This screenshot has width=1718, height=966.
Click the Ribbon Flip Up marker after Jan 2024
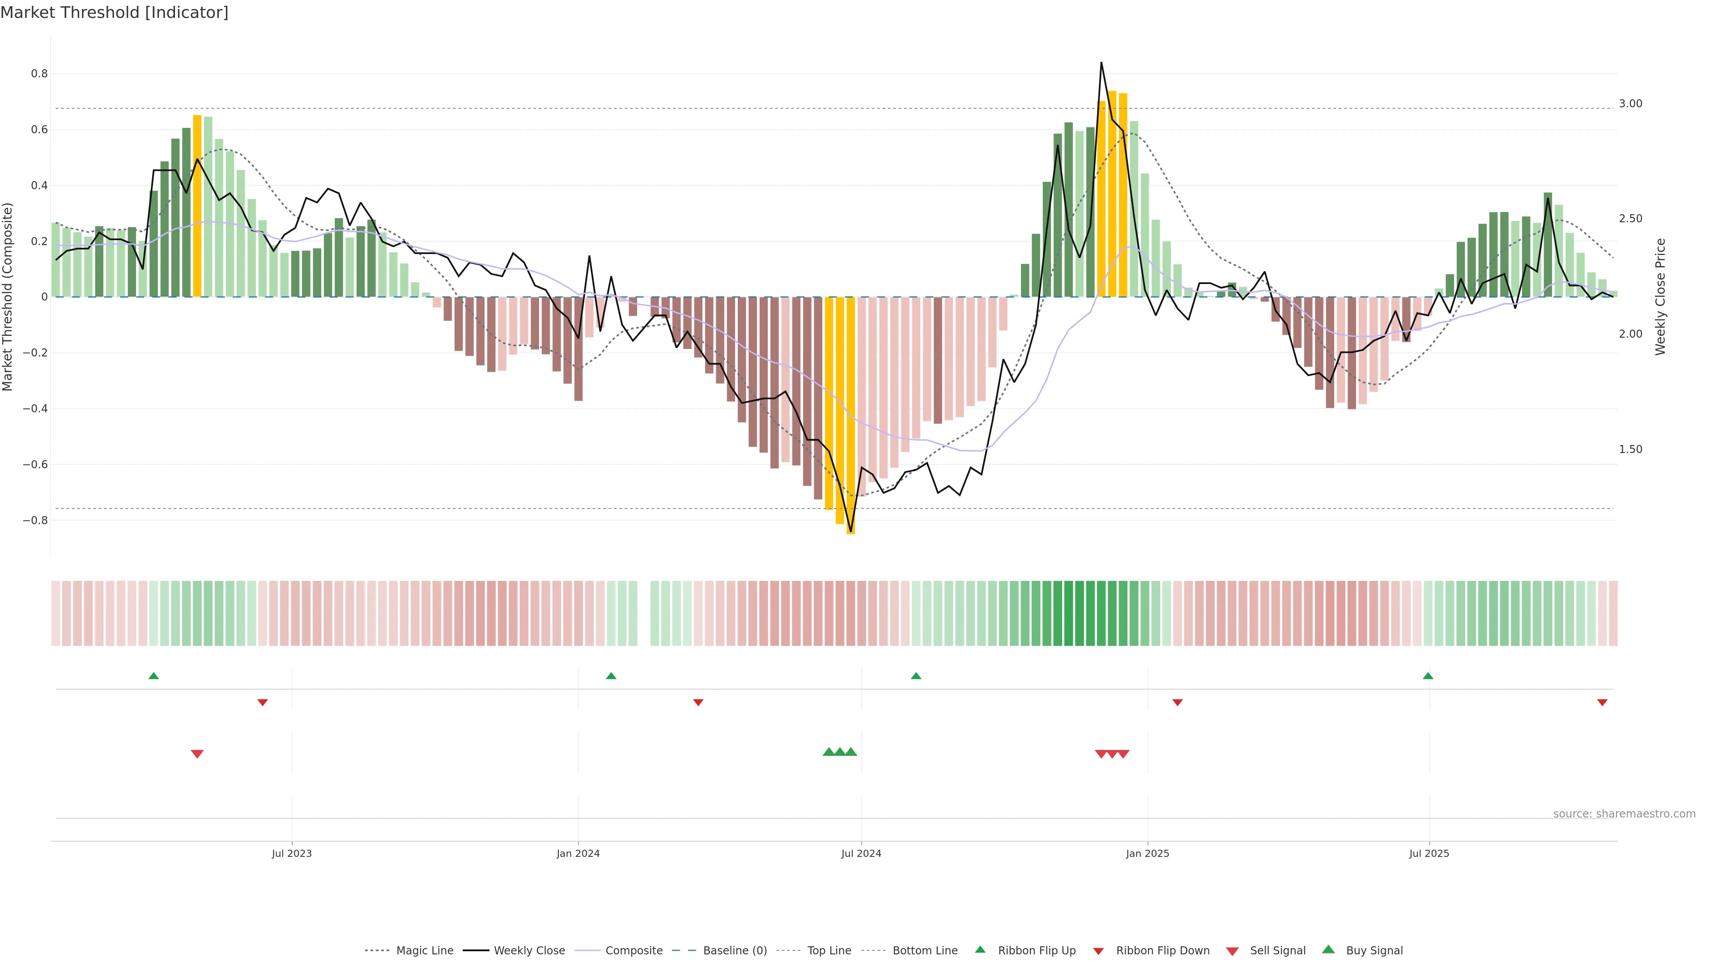611,676
